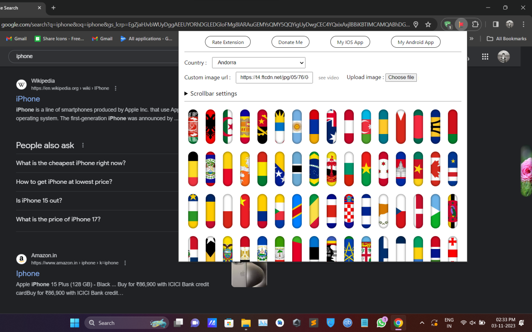This screenshot has width=532, height=332.
Task: Choose the Burkina Faso star flag scrollbar
Action: tap(366, 169)
